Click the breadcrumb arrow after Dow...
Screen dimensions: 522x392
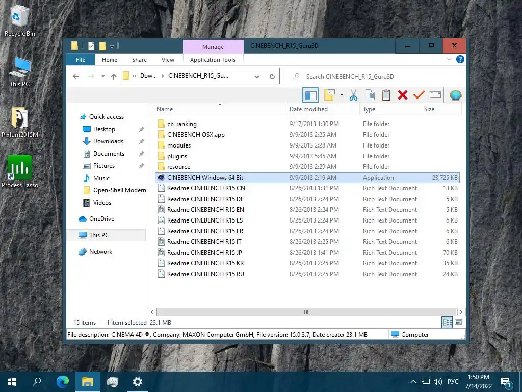pyautogui.click(x=163, y=76)
